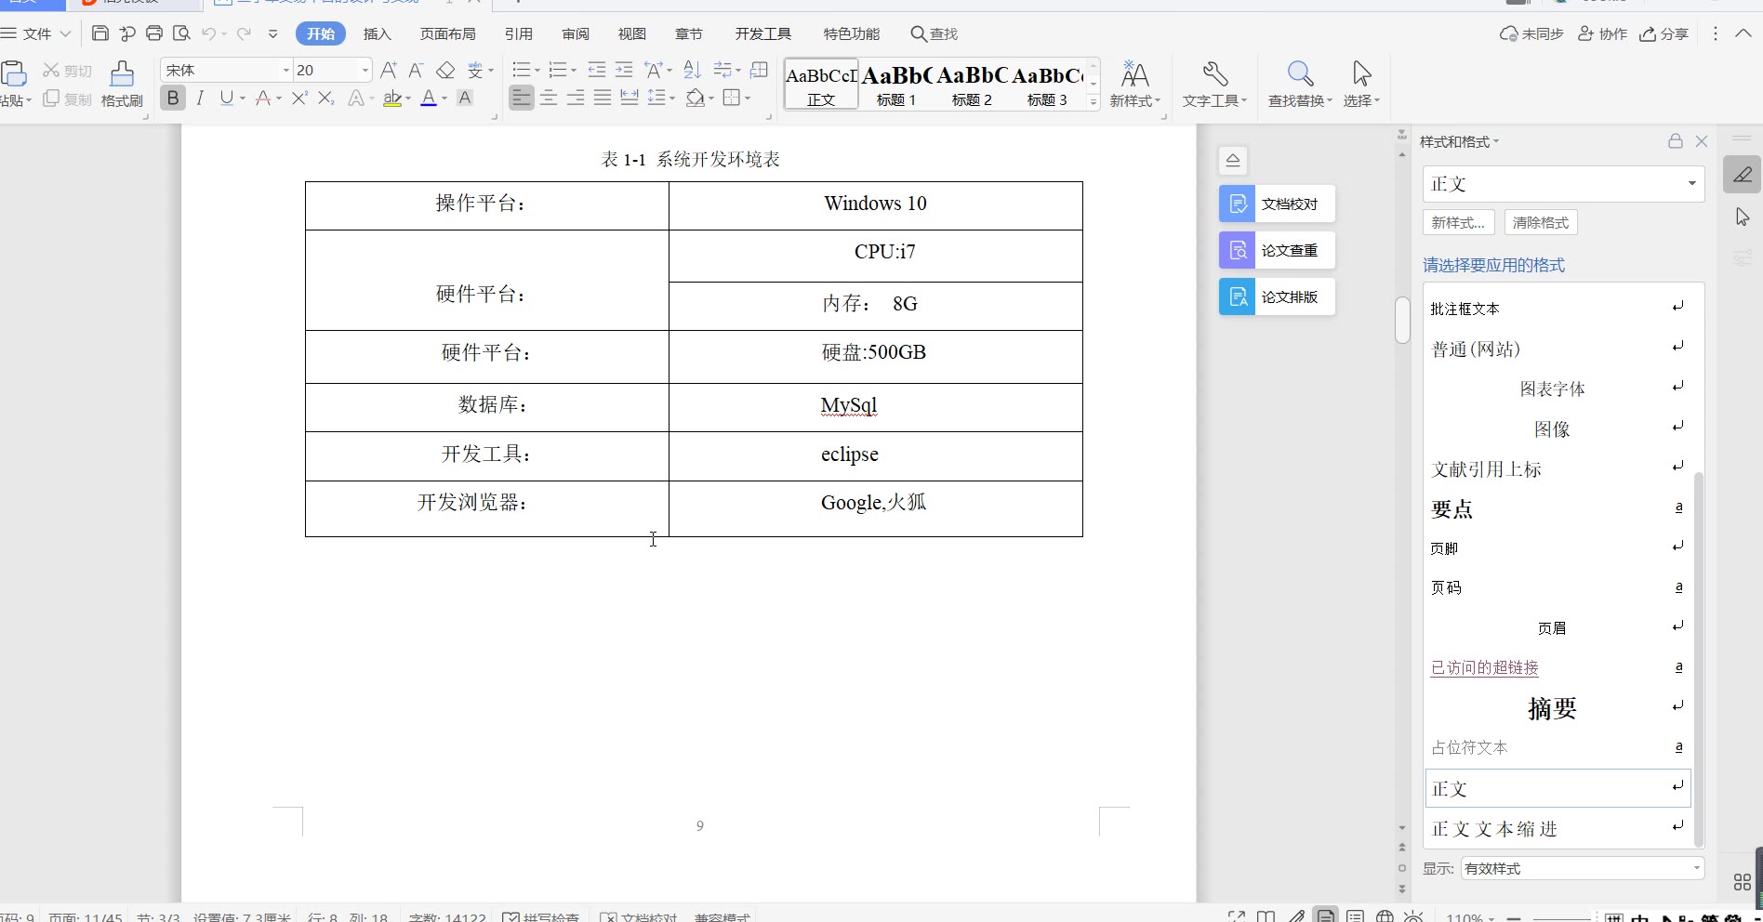Toggle spell check (拼写检查) in status bar

(541, 916)
